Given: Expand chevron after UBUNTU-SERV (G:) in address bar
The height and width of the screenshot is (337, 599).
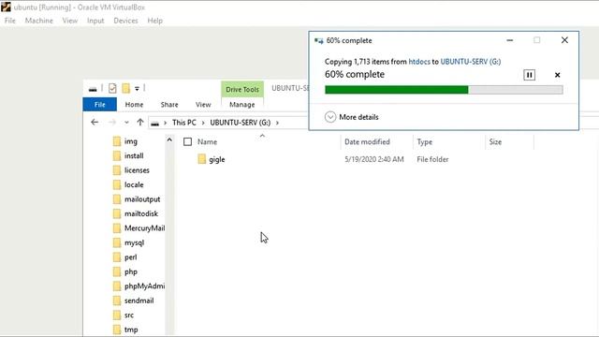Looking at the screenshot, I should click(277, 123).
